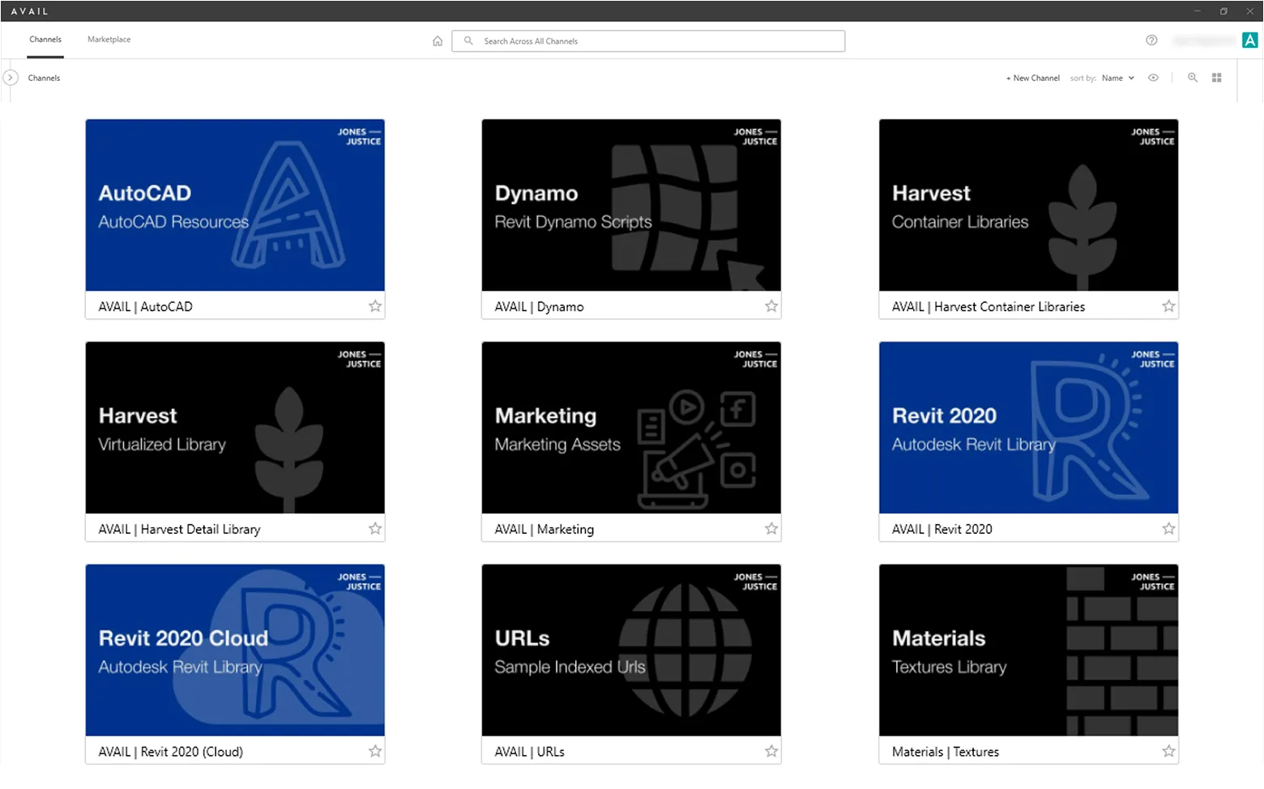Open the AutoCAD Resources channel thumbnail
This screenshot has height=789, width=1264.
click(x=235, y=205)
